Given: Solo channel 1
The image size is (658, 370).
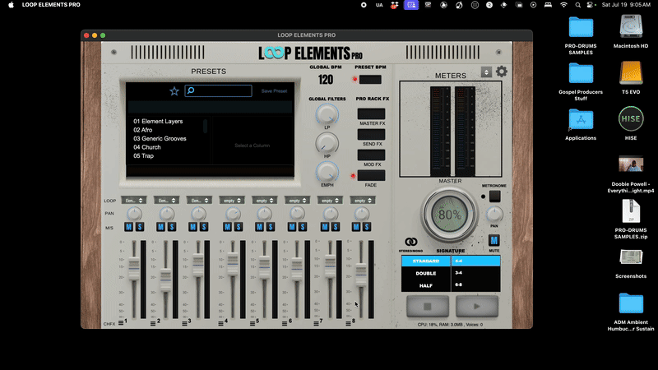Looking at the screenshot, I should coord(140,227).
